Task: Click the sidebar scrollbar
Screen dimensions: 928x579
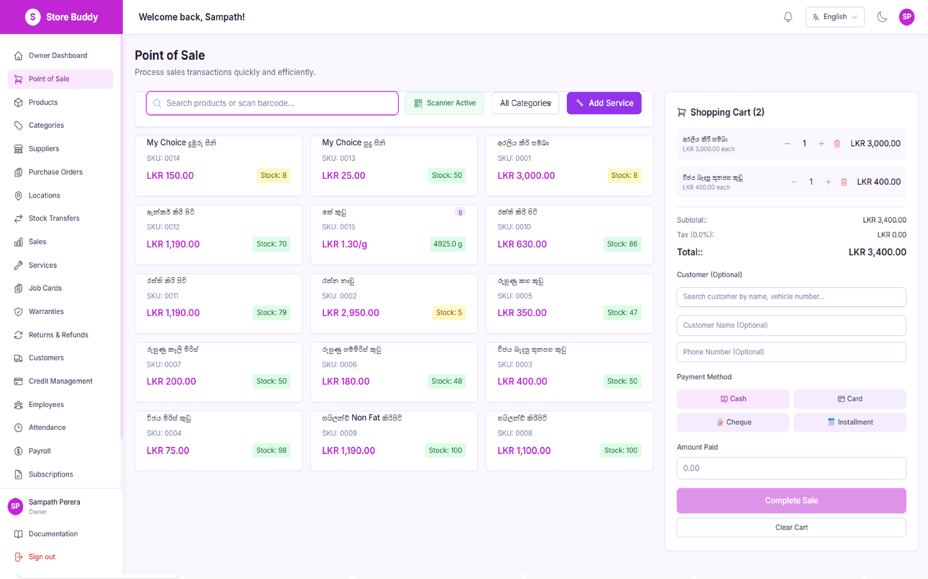Action: click(122, 238)
